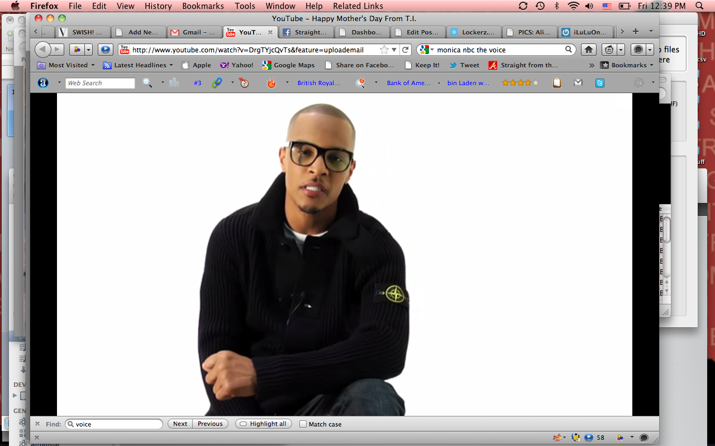
Task: Bookmark this page with the star icon
Action: click(x=384, y=50)
